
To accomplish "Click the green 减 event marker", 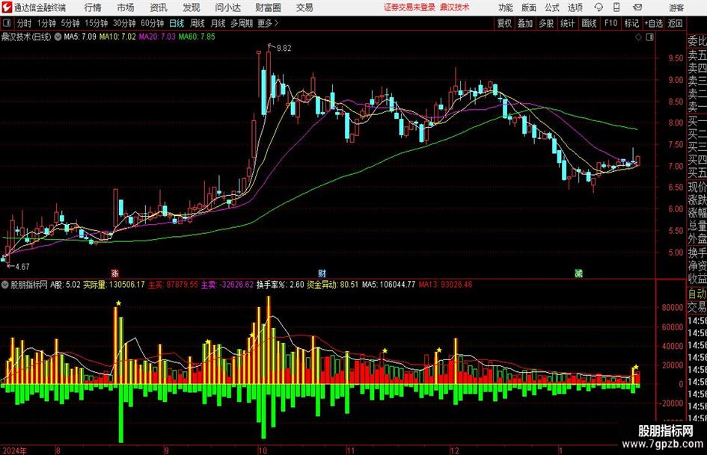I will [578, 273].
